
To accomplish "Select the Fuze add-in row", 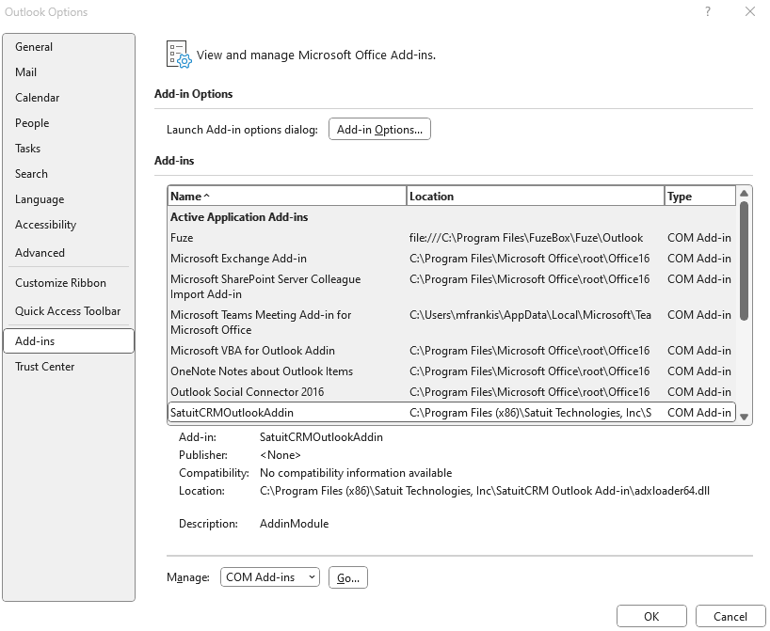I will tap(452, 238).
